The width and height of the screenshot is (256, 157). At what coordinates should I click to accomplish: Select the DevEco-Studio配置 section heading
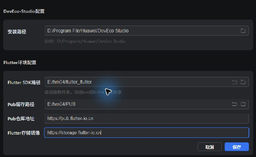tap(24, 11)
